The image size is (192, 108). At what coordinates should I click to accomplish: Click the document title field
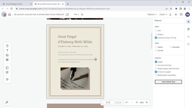(39, 14)
